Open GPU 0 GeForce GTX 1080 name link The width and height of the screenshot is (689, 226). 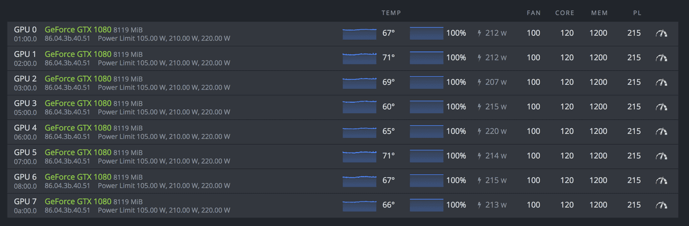click(78, 30)
